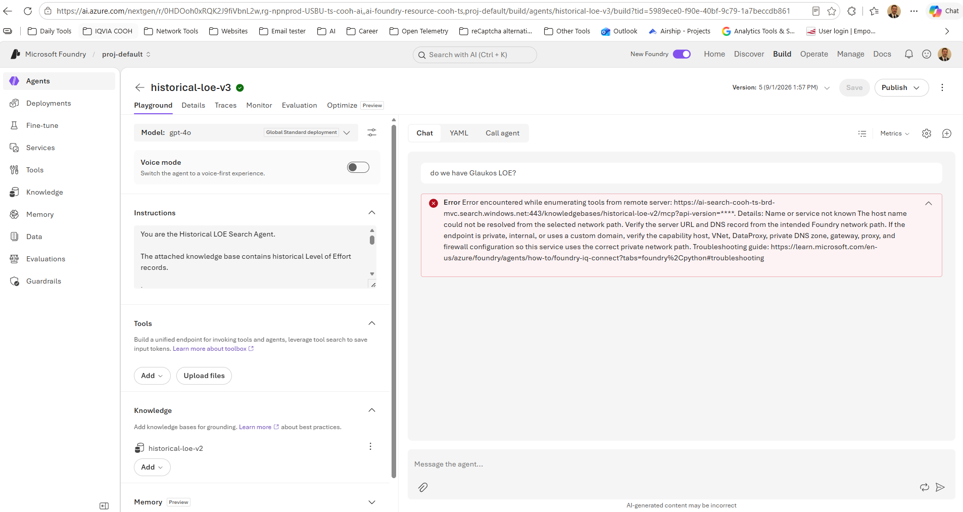Click the Save button
Viewport: 963px width, 512px height.
pos(854,87)
